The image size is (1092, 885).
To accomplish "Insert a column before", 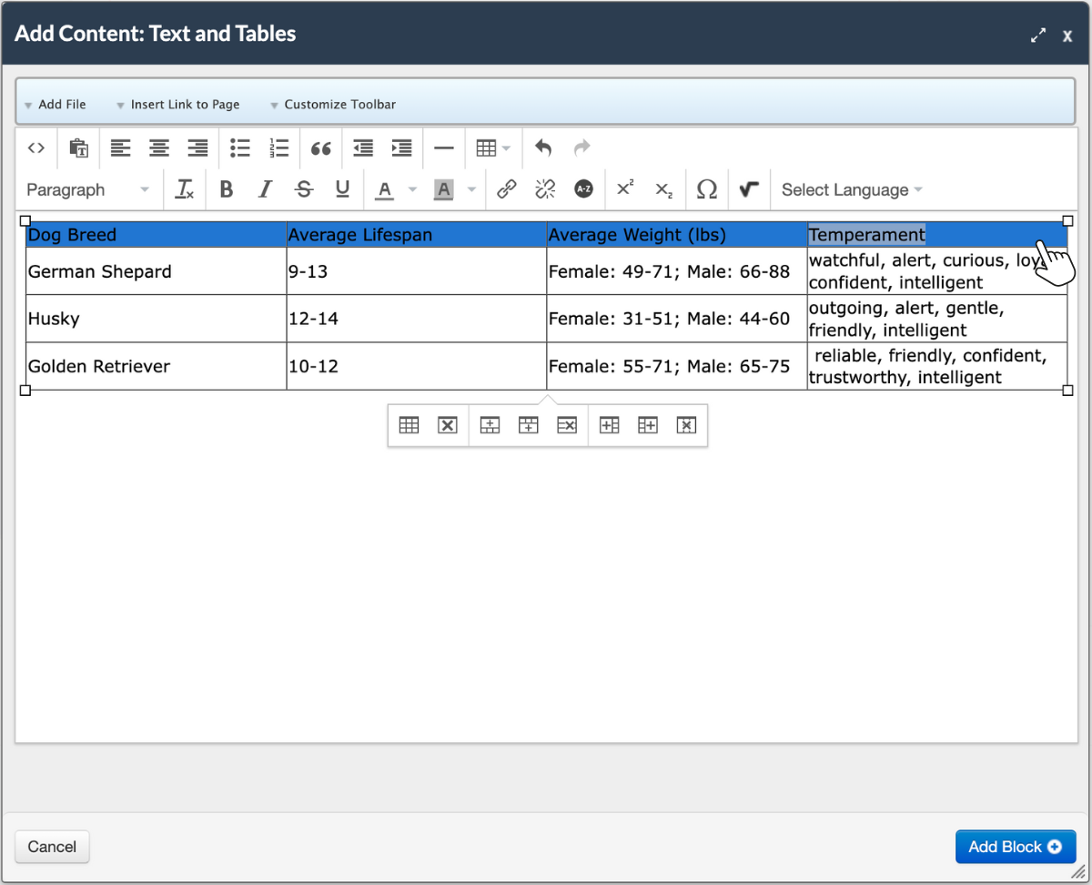I will [x=610, y=425].
